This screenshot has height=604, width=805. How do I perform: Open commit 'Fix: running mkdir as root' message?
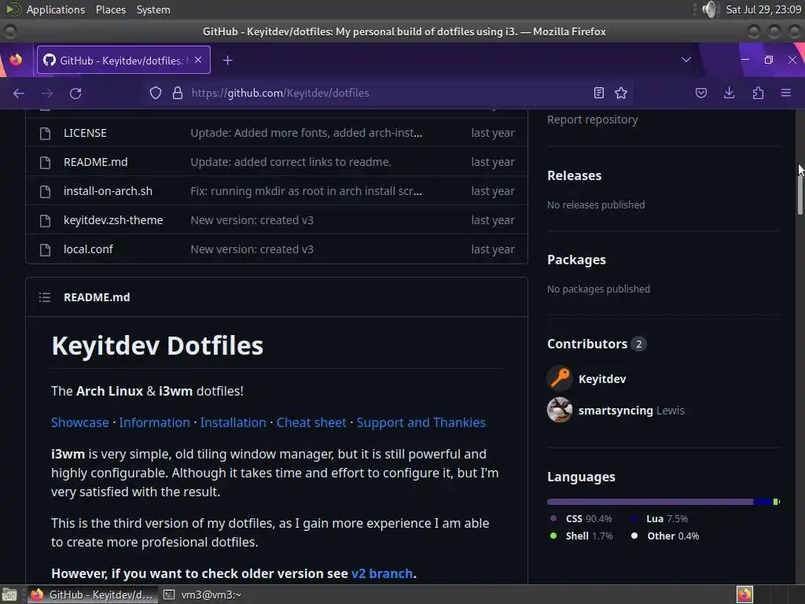coord(306,191)
